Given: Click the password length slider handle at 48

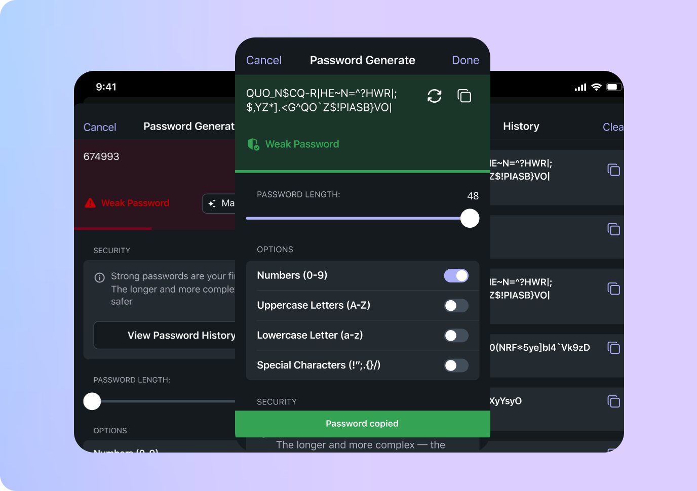Looking at the screenshot, I should (470, 219).
